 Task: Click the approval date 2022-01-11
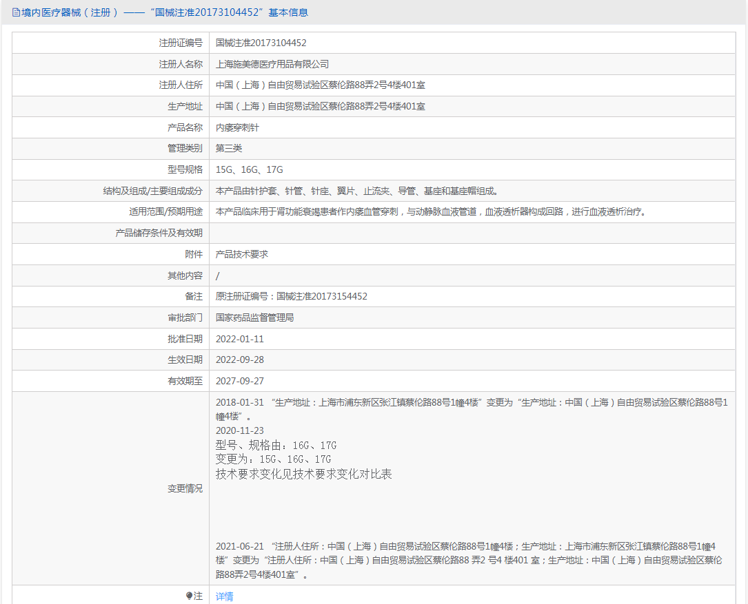(x=239, y=339)
